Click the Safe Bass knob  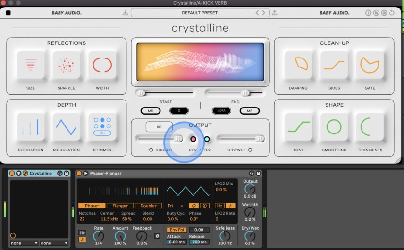(225, 236)
